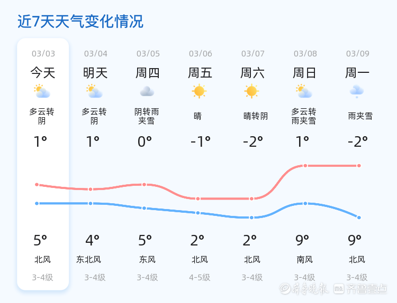Click the 4-5级 wind level text

(200, 278)
